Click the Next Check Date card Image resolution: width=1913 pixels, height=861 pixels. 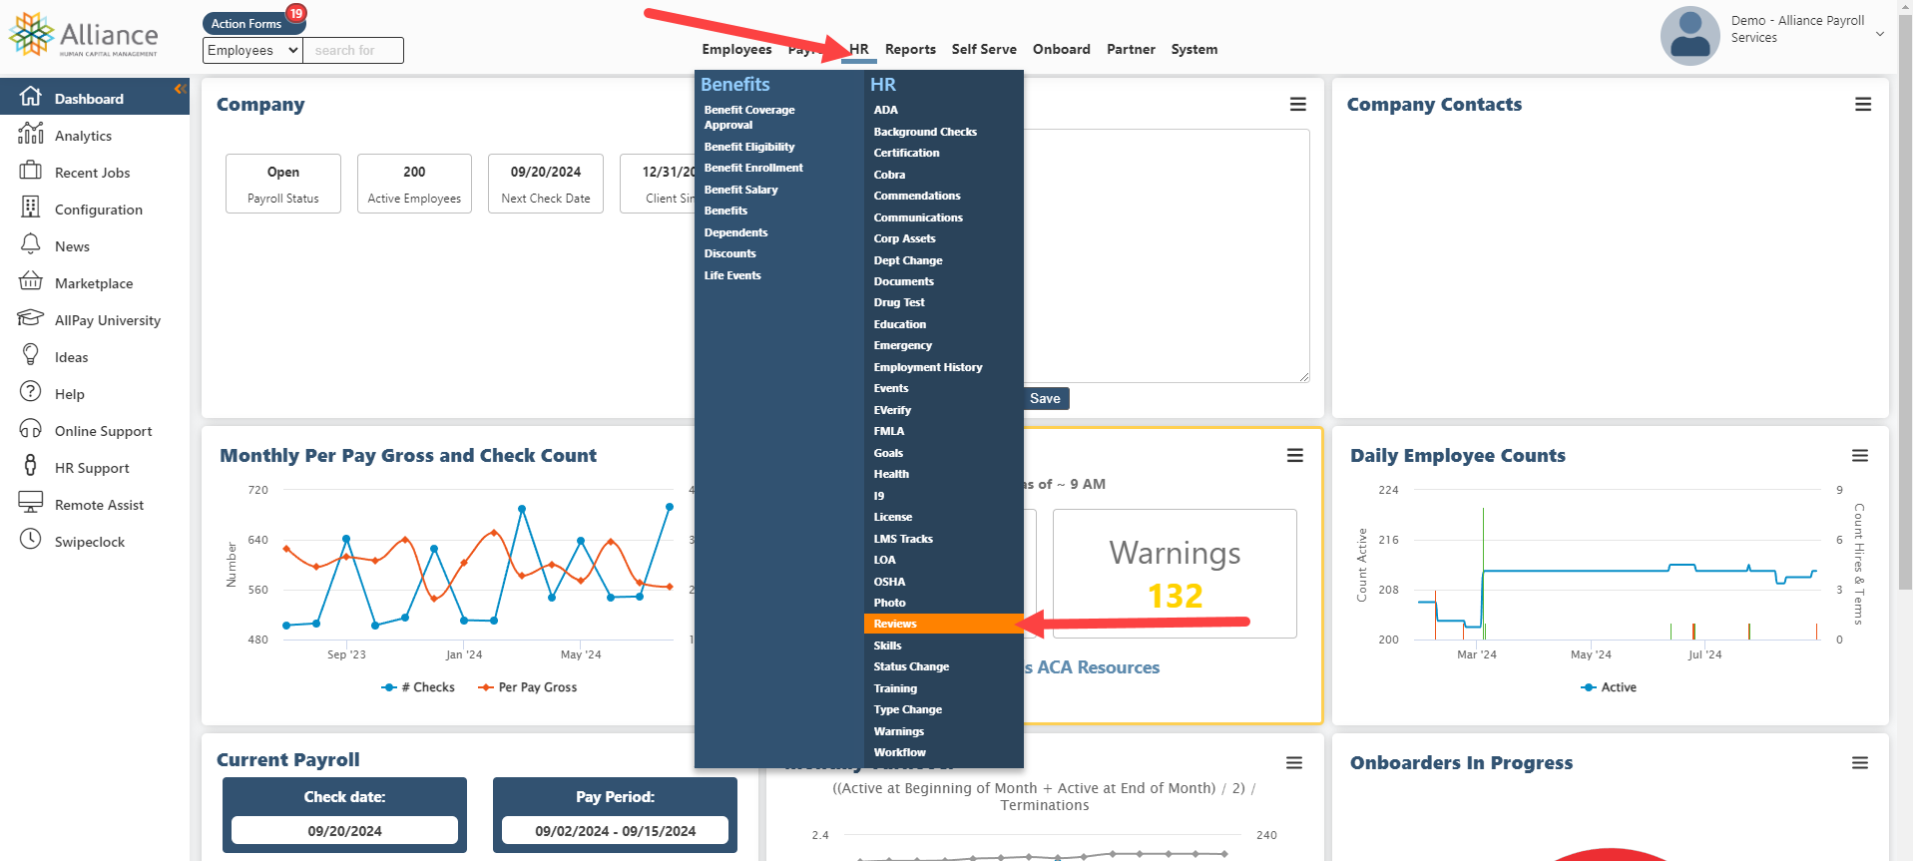click(546, 184)
